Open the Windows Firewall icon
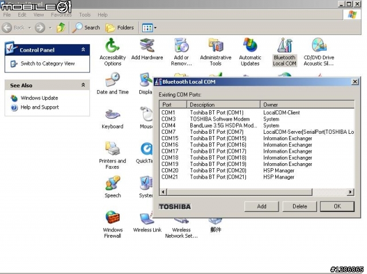367x274 pixels. click(x=112, y=224)
